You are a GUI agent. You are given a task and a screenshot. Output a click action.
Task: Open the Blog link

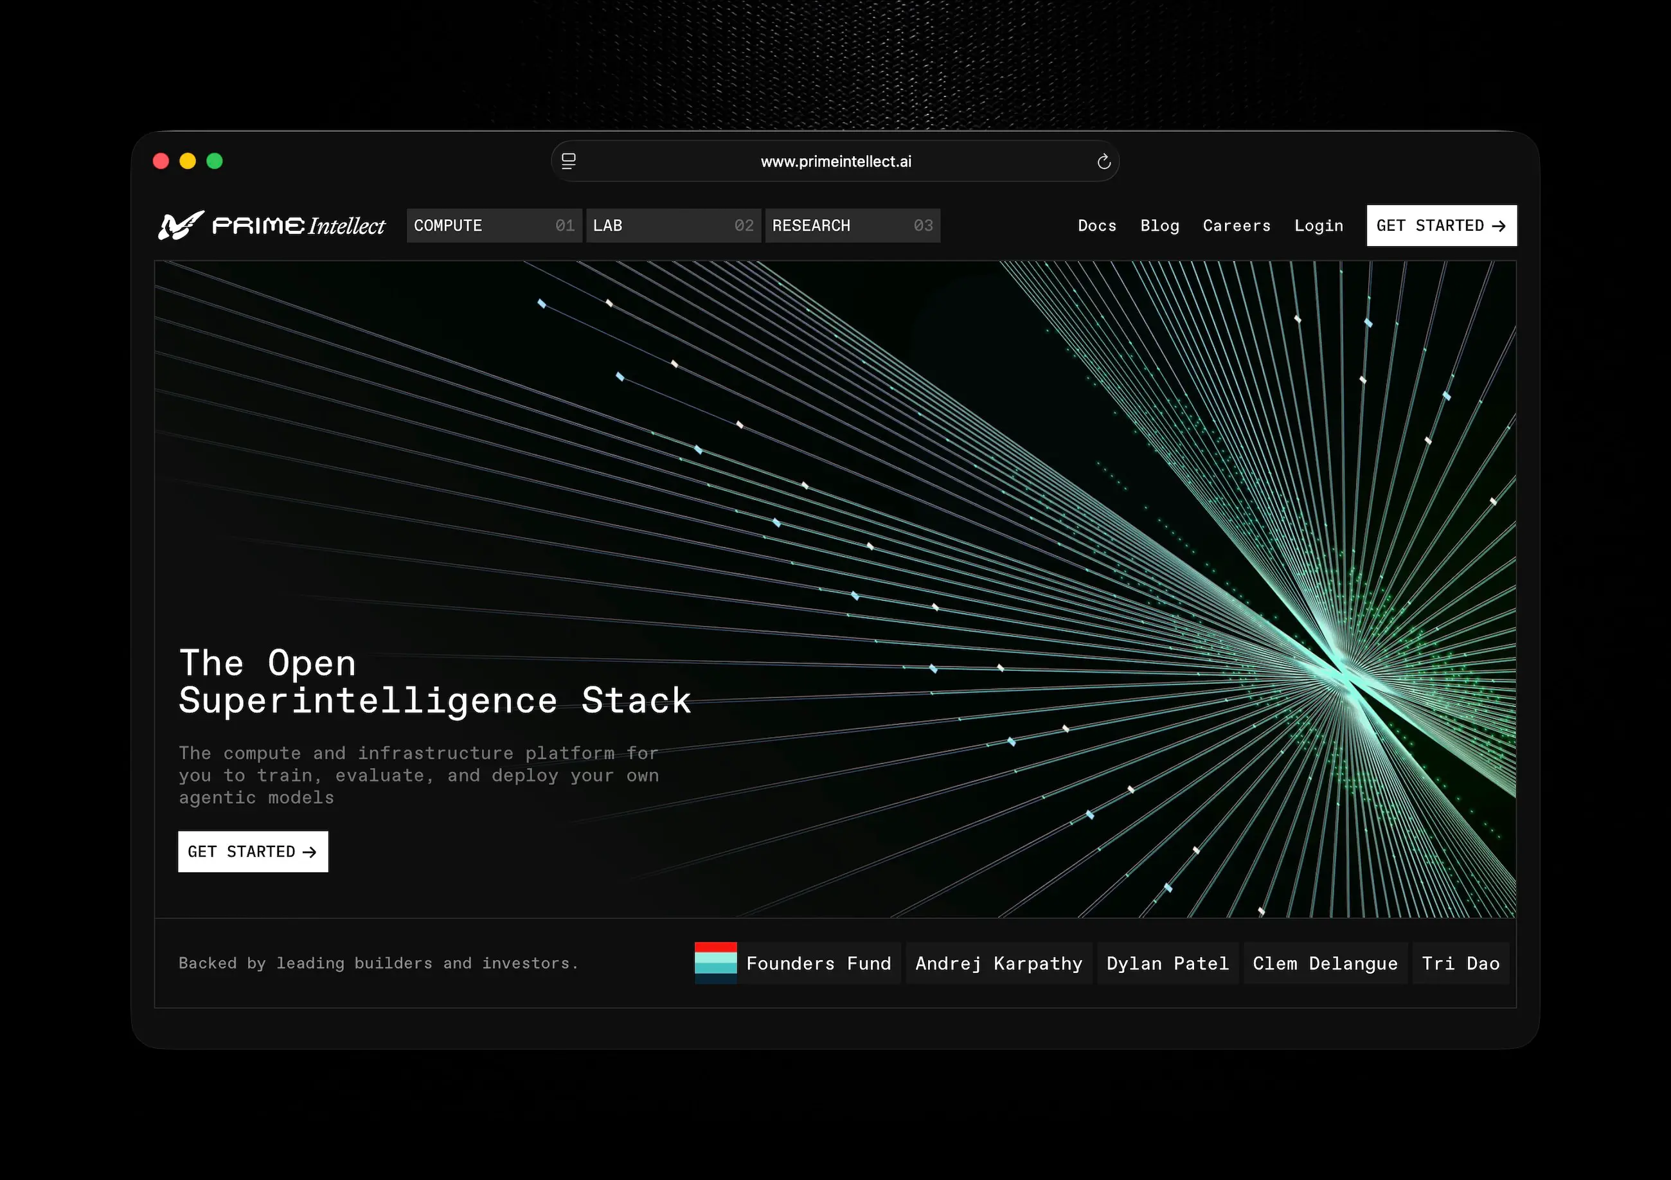(x=1159, y=226)
